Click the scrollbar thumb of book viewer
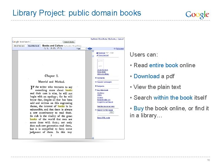This screenshot has width=221, height=165. click(93, 56)
